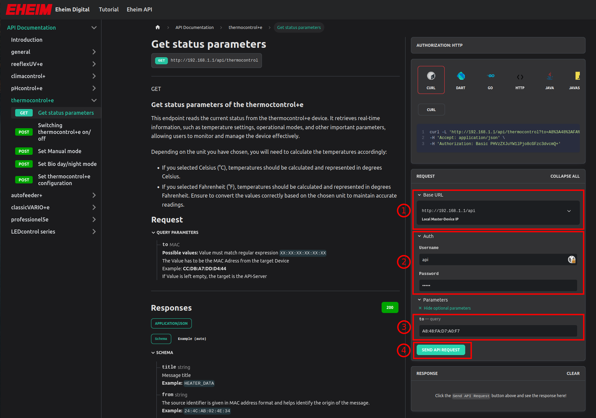Select the HTTP language icon

coord(520,80)
